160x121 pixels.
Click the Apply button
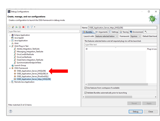coord(149,103)
